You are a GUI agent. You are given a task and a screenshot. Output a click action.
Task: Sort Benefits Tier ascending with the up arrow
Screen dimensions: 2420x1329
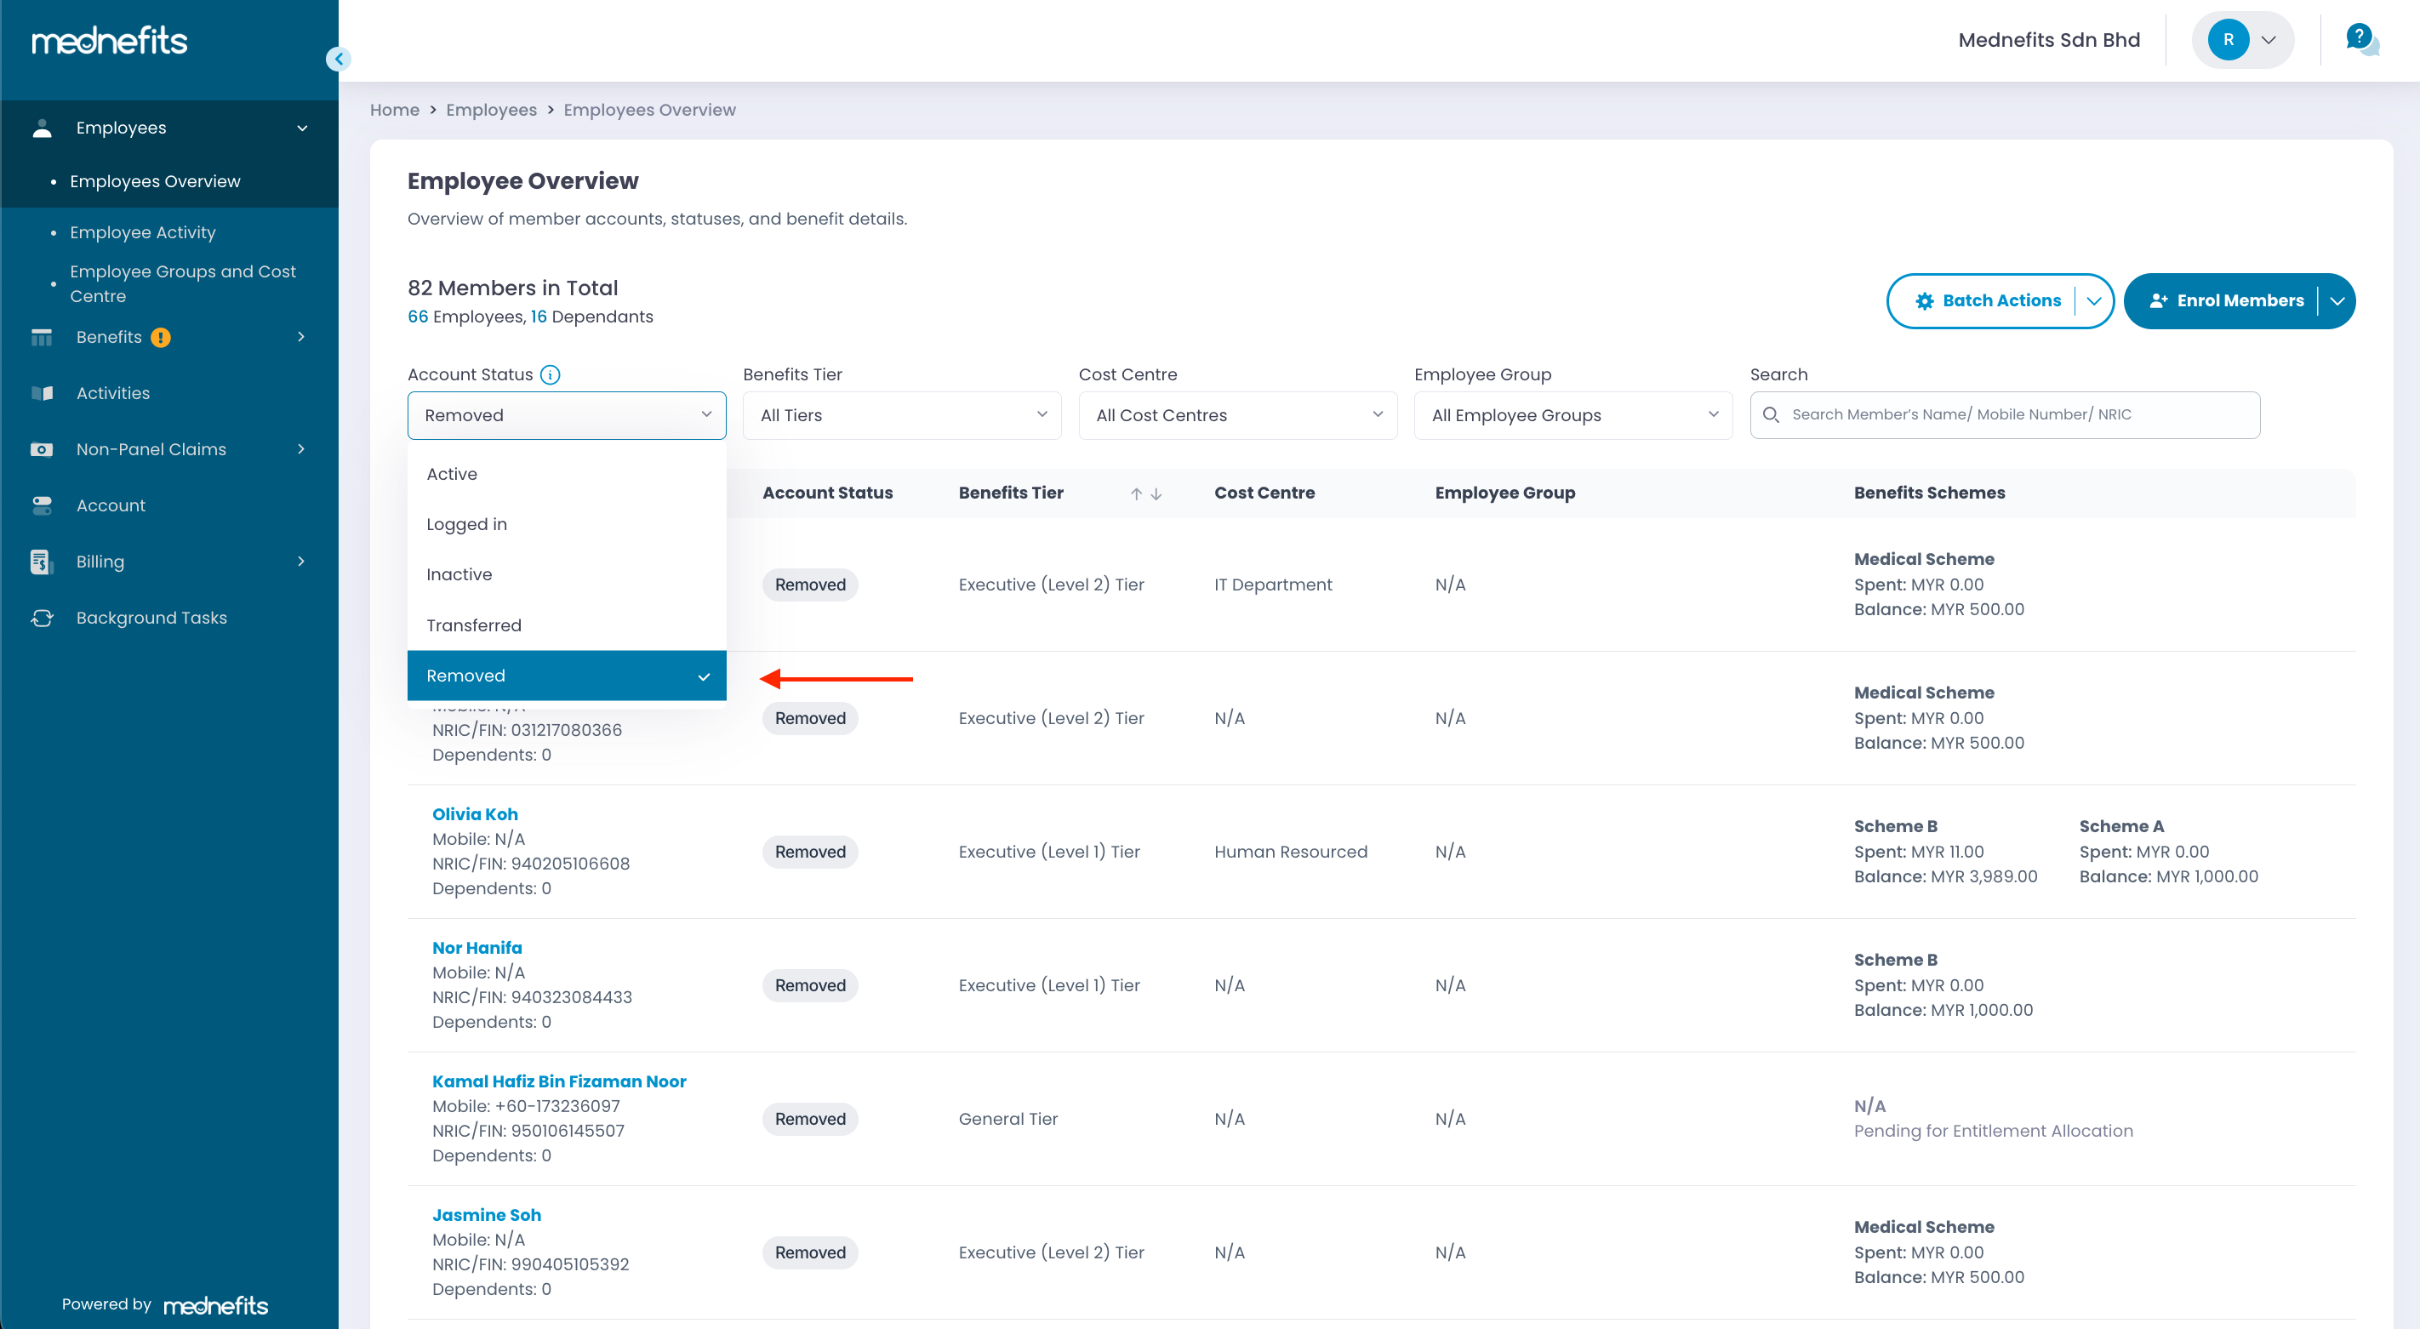pyautogui.click(x=1136, y=494)
